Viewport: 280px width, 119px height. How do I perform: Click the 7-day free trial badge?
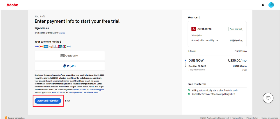click(236, 29)
